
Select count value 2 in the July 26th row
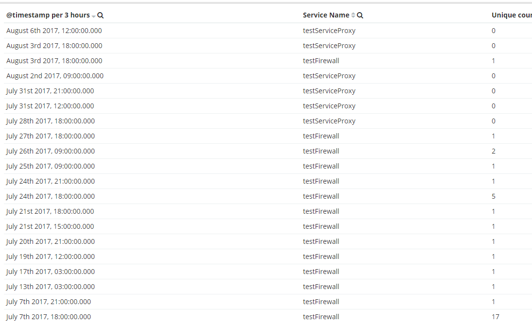[494, 151]
